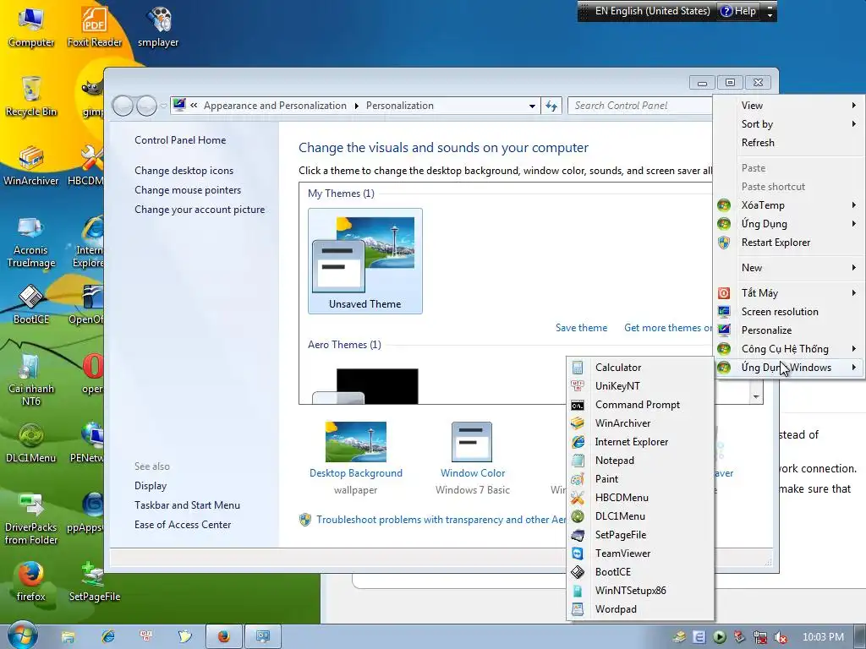Expand the Sort by submenu
The height and width of the screenshot is (649, 866).
pos(789,124)
